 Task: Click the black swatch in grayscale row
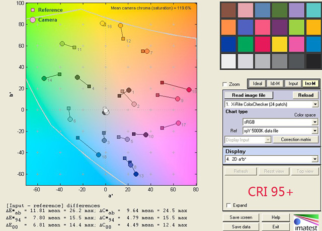click(313, 61)
